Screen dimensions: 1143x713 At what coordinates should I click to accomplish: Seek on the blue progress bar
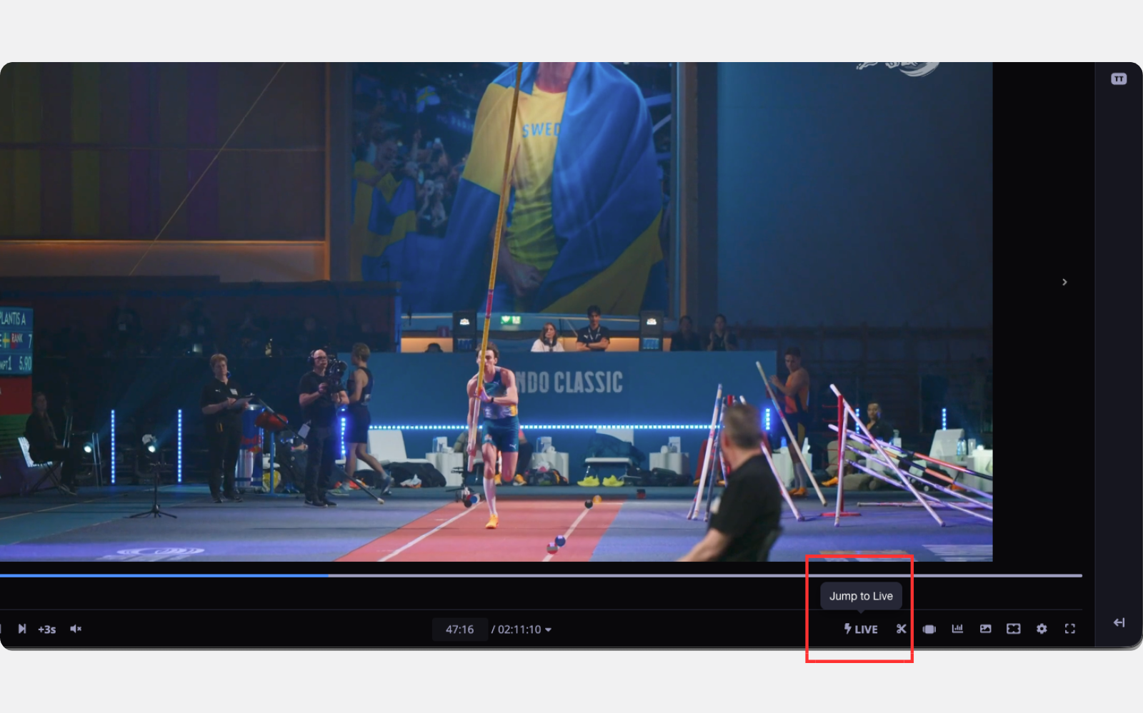coord(164,575)
